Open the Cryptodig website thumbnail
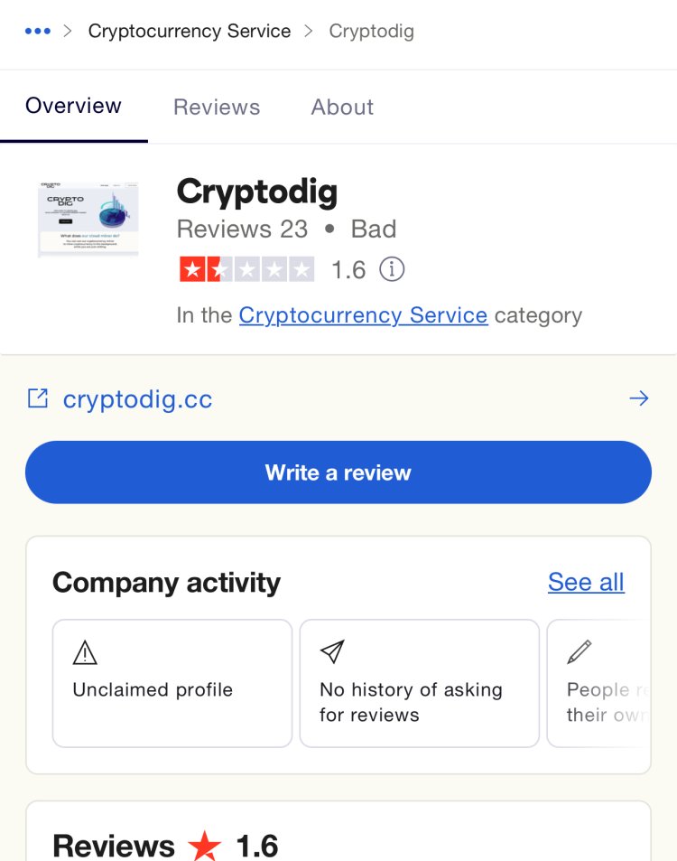 point(88,219)
